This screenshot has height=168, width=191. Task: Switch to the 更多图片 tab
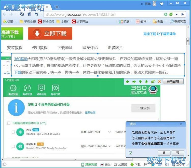(115, 48)
